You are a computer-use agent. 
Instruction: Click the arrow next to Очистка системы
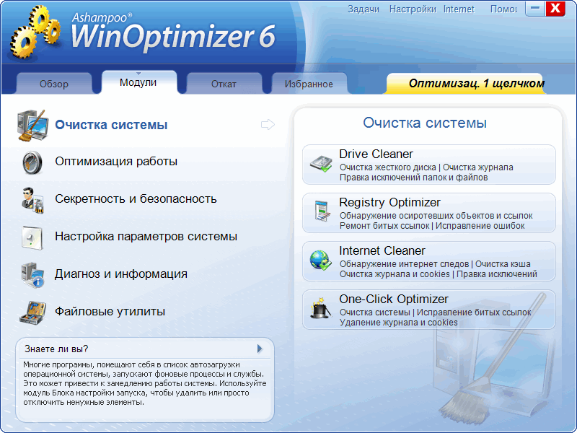pos(268,124)
